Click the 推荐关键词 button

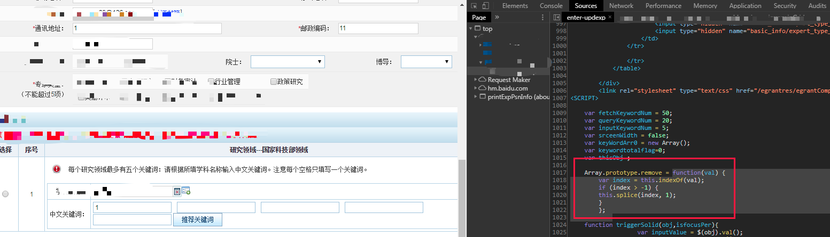197,219
